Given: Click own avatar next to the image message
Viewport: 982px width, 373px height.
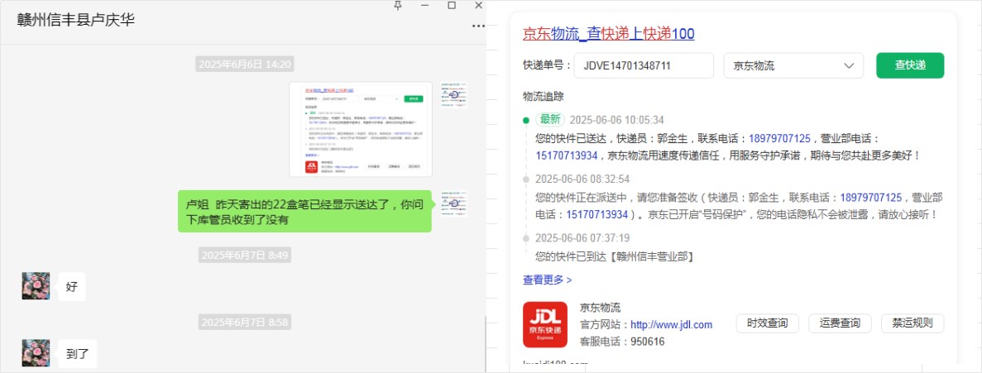Looking at the screenshot, I should (x=453, y=95).
